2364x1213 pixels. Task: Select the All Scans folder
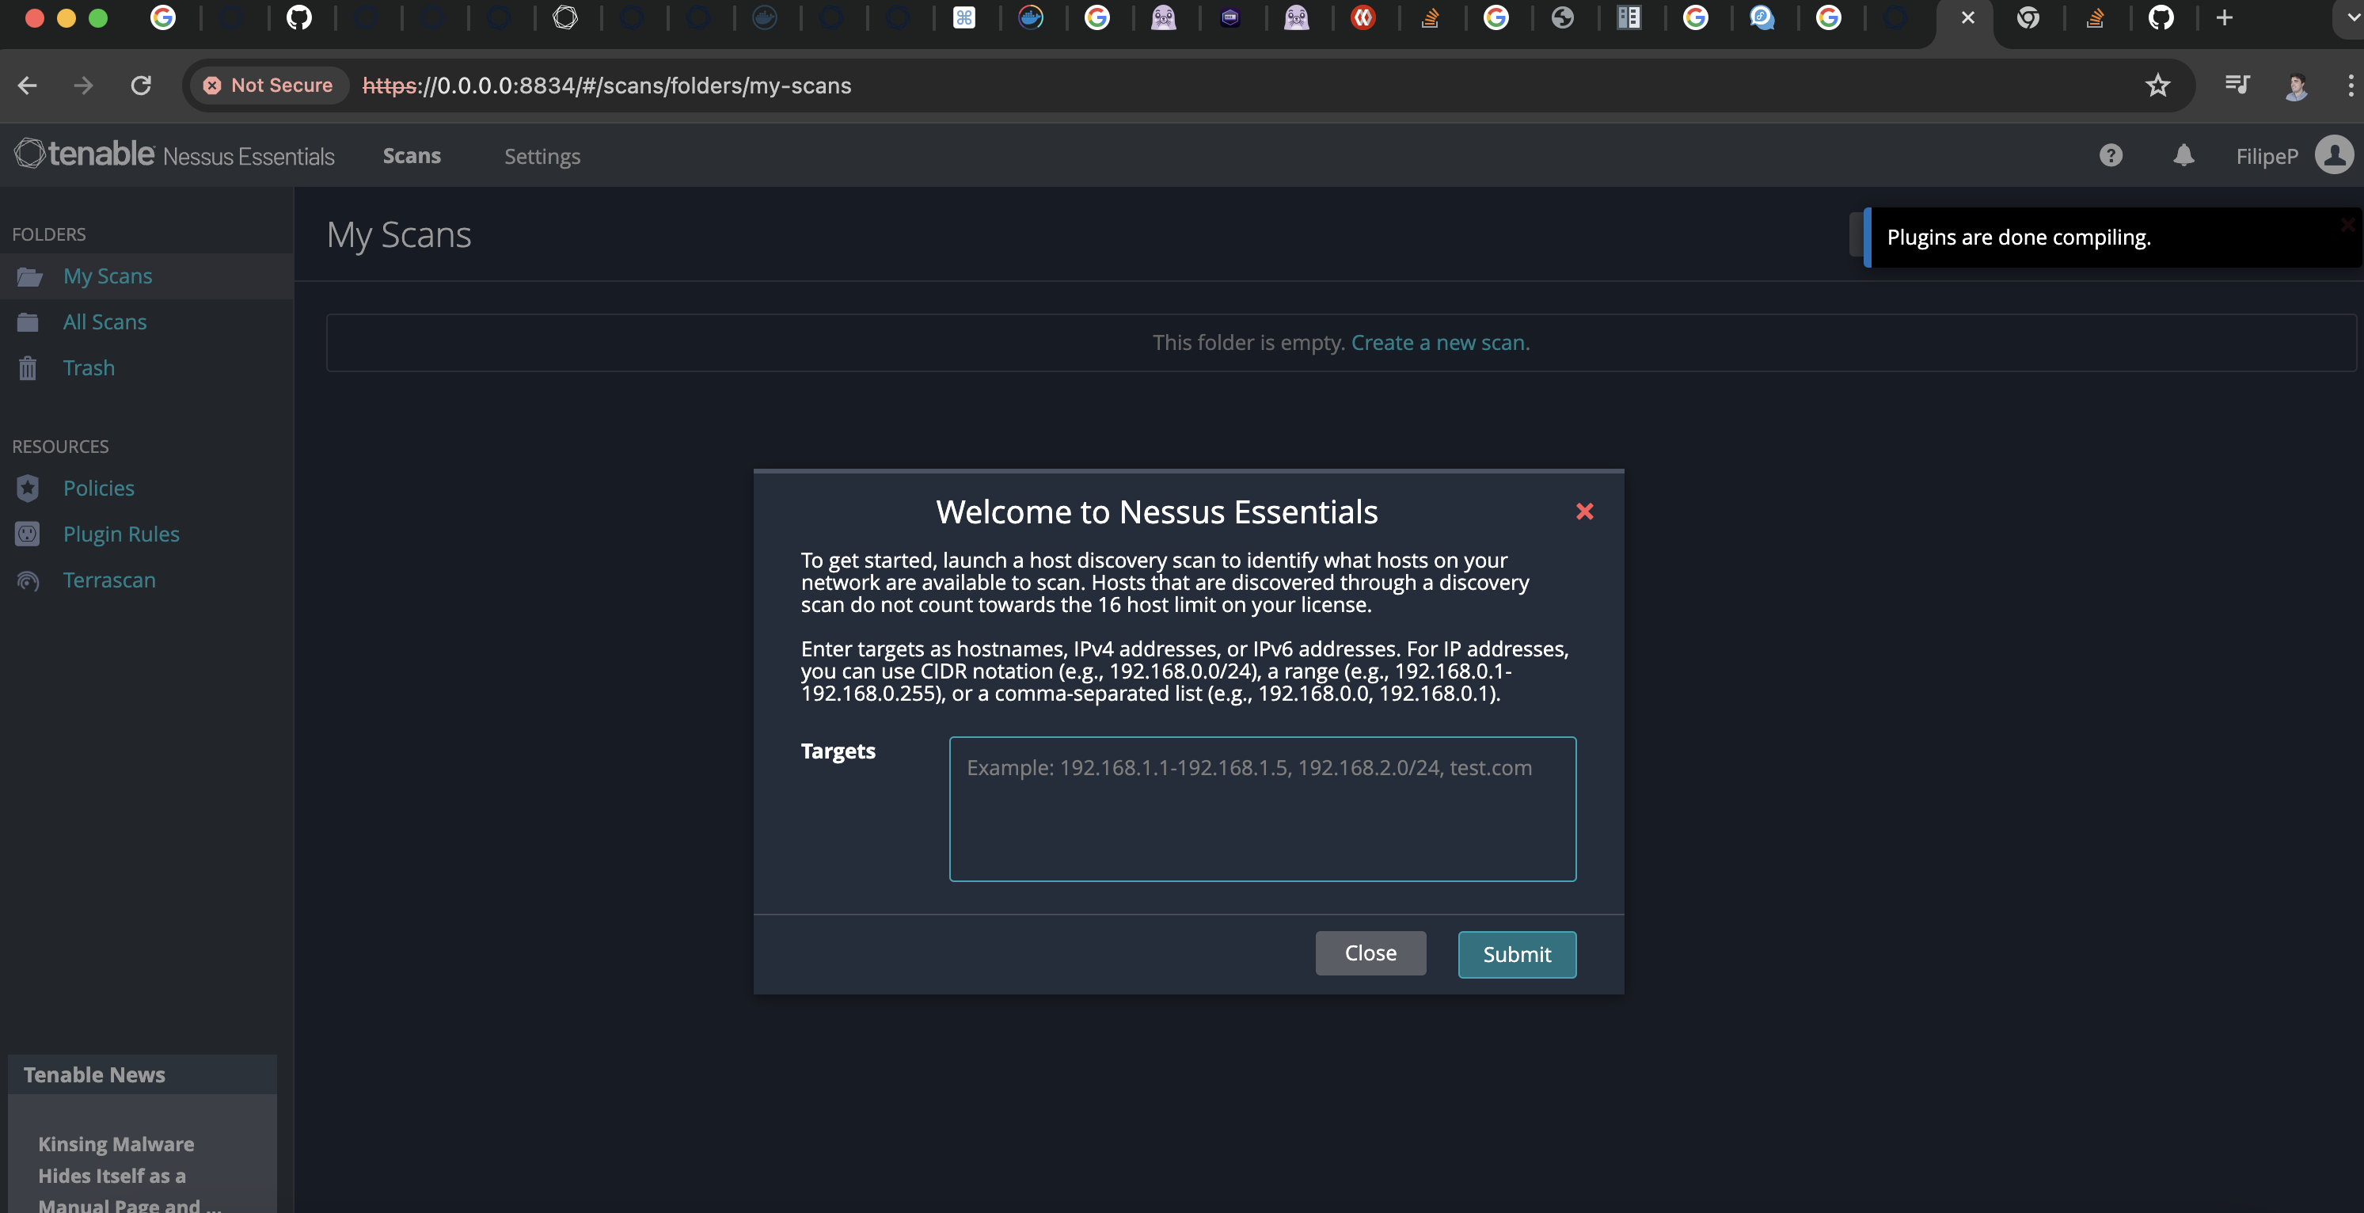pyautogui.click(x=105, y=322)
